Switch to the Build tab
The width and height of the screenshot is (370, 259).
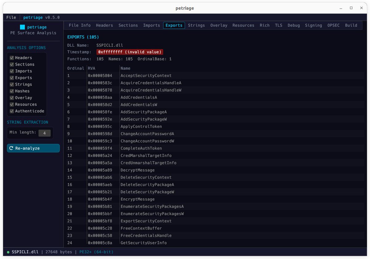(351, 25)
